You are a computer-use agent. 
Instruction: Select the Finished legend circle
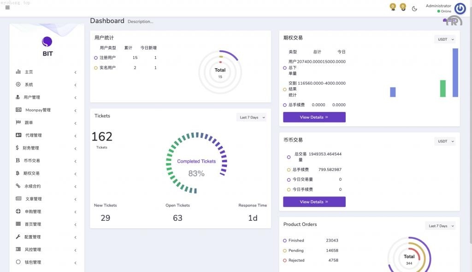[285, 241]
